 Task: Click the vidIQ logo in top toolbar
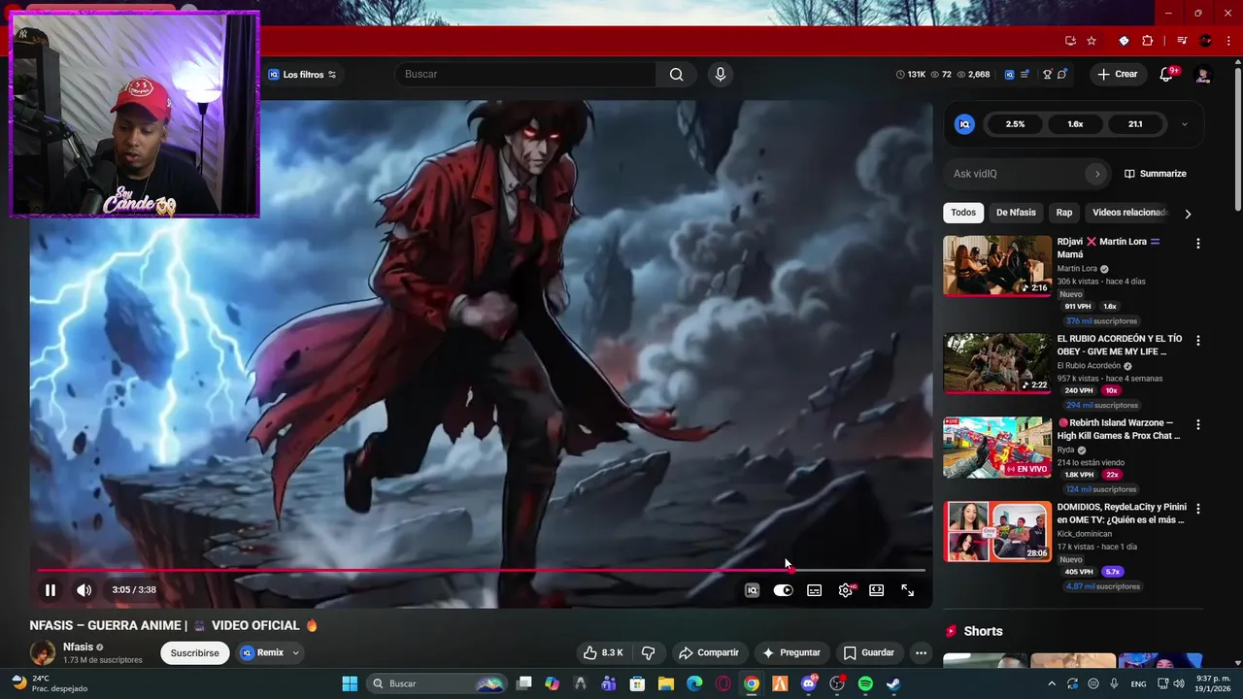click(1009, 75)
